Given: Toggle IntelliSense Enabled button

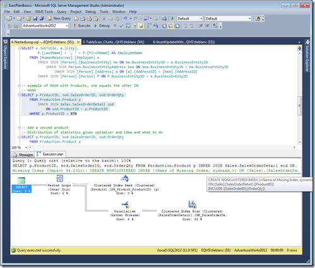Looking at the screenshot, I should [141, 26].
